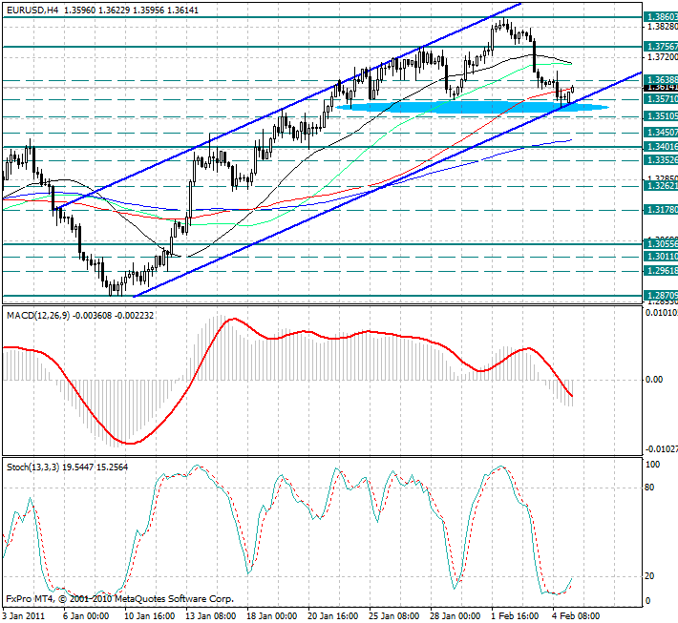
Task: Click the 1.3352 price level label
Action: (661, 160)
